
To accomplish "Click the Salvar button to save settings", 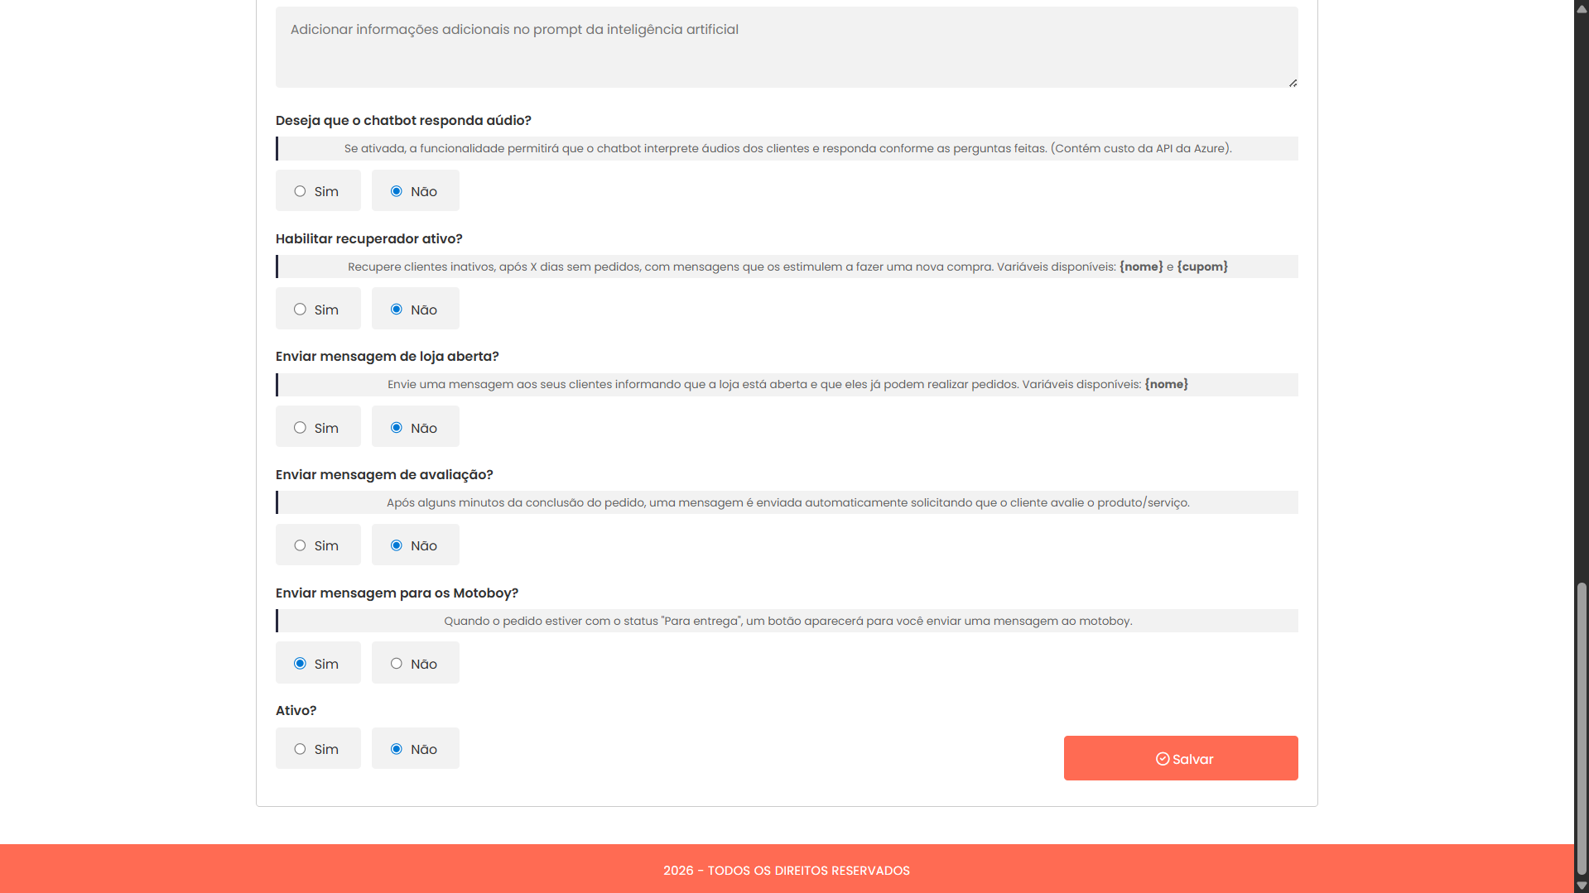I will 1181,758.
